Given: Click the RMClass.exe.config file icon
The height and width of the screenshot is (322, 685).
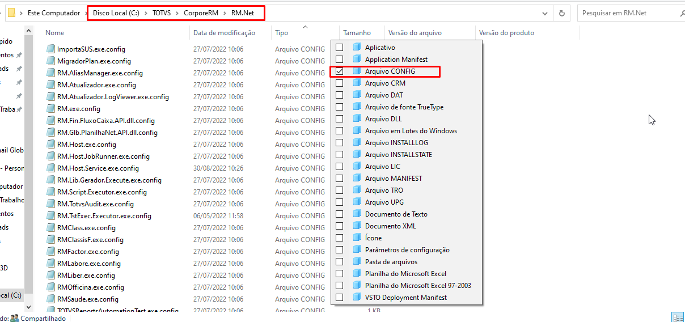Looking at the screenshot, I should tap(50, 228).
